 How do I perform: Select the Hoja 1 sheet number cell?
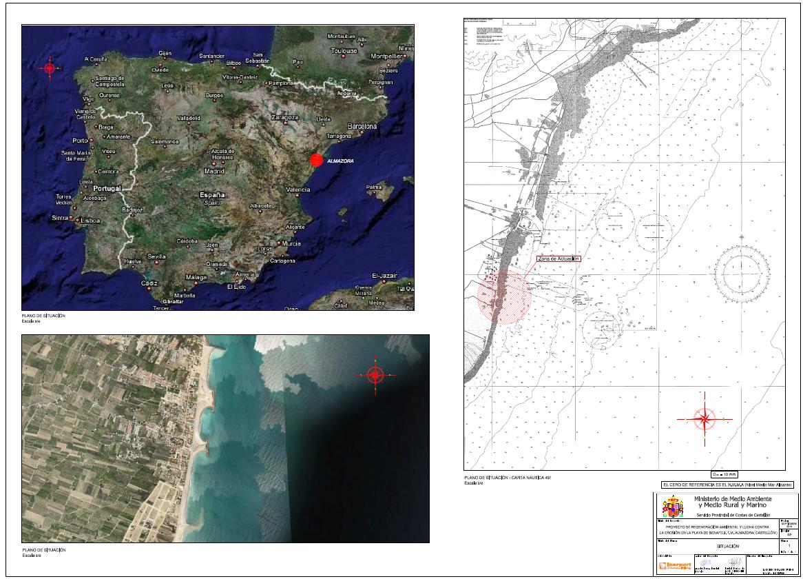(789, 545)
